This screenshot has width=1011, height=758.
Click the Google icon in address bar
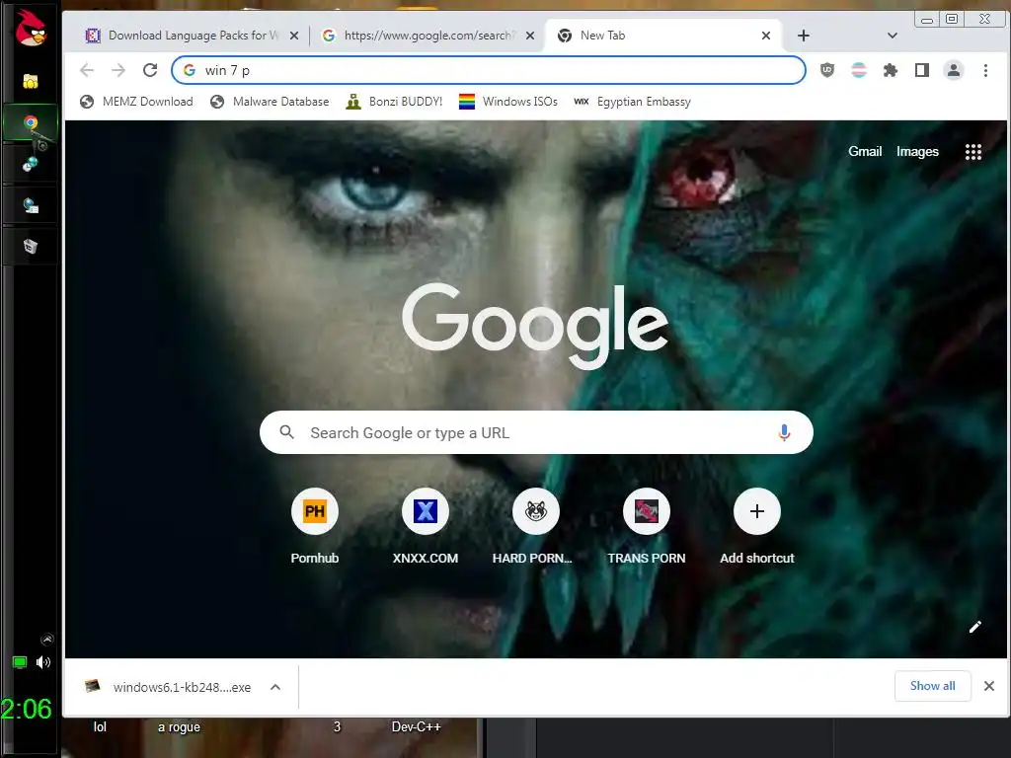[190, 70]
